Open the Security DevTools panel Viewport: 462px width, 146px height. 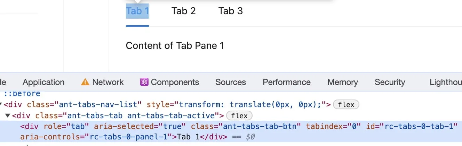(390, 82)
